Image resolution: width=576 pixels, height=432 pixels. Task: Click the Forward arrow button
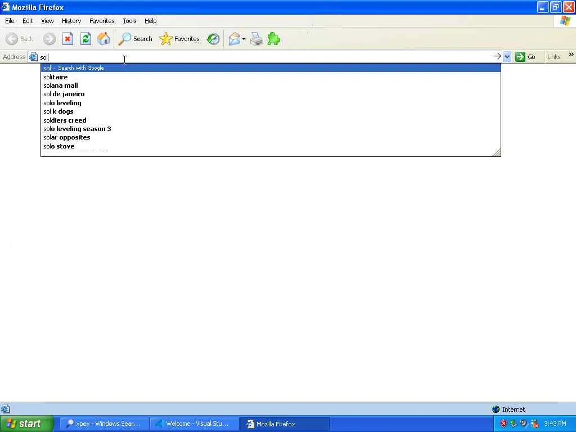[49, 39]
